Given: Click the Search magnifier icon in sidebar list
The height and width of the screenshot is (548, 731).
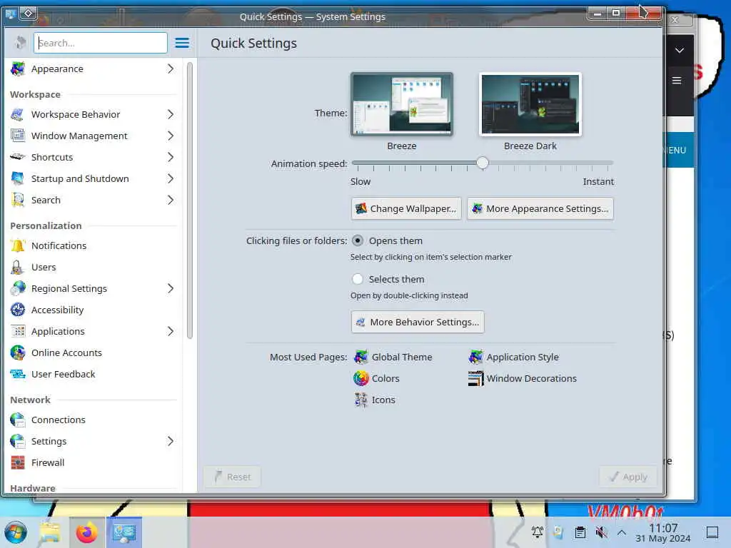Looking at the screenshot, I should click(18, 200).
